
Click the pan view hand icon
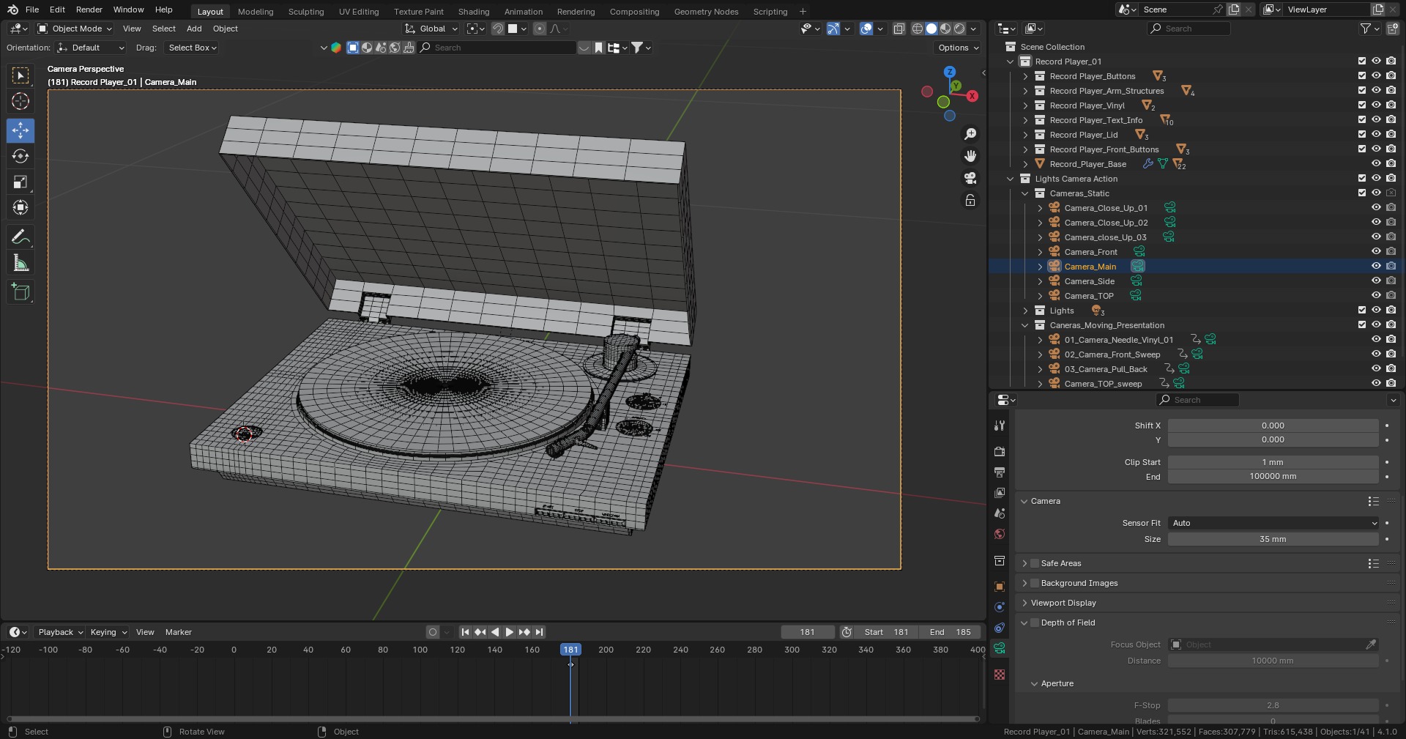970,156
